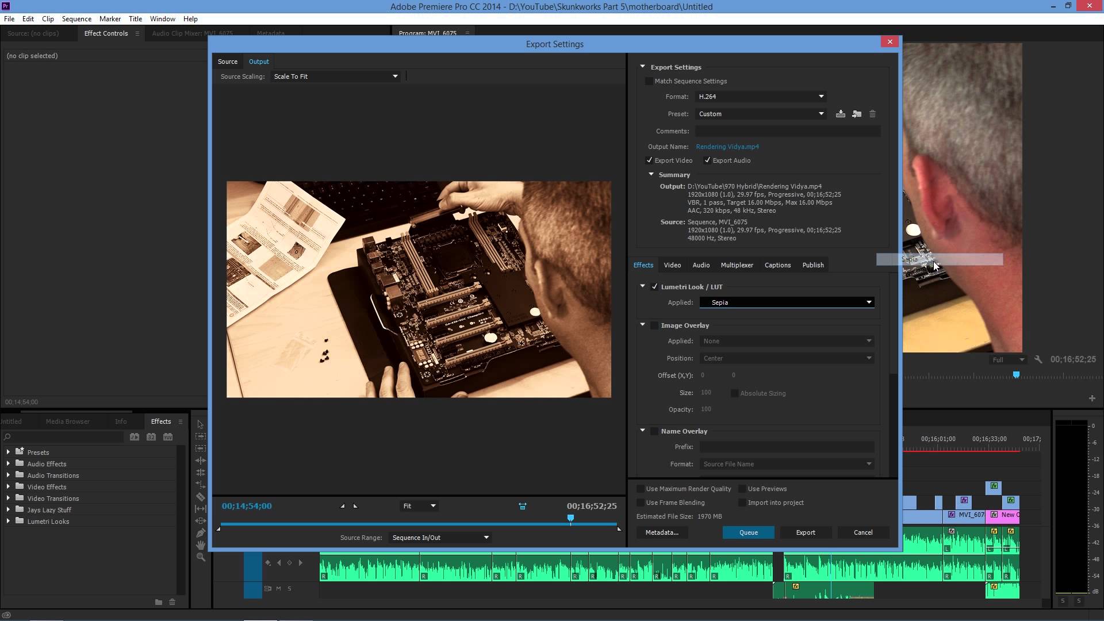Click the Save Preset icon
The width and height of the screenshot is (1104, 621).
840,114
